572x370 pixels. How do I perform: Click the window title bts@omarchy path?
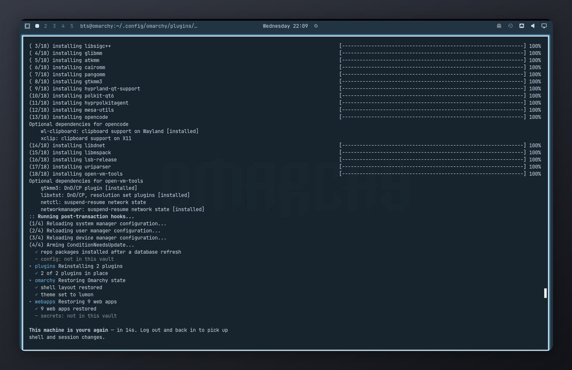point(139,26)
